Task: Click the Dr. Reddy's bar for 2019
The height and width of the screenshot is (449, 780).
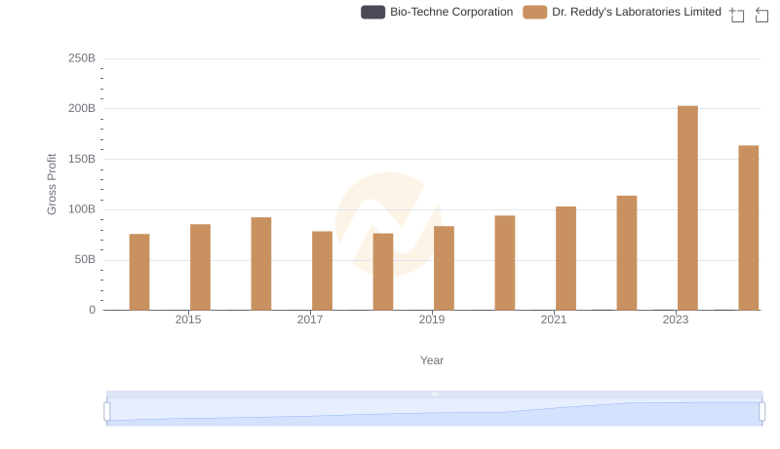Action: 444,268
